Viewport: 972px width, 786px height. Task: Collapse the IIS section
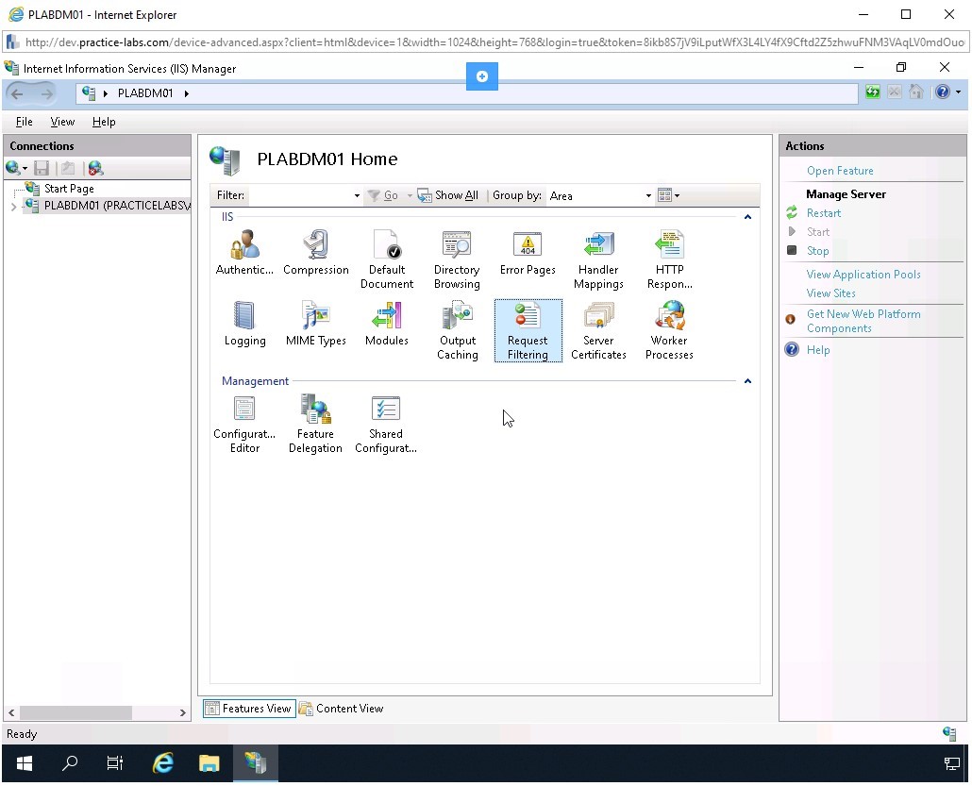coord(747,216)
